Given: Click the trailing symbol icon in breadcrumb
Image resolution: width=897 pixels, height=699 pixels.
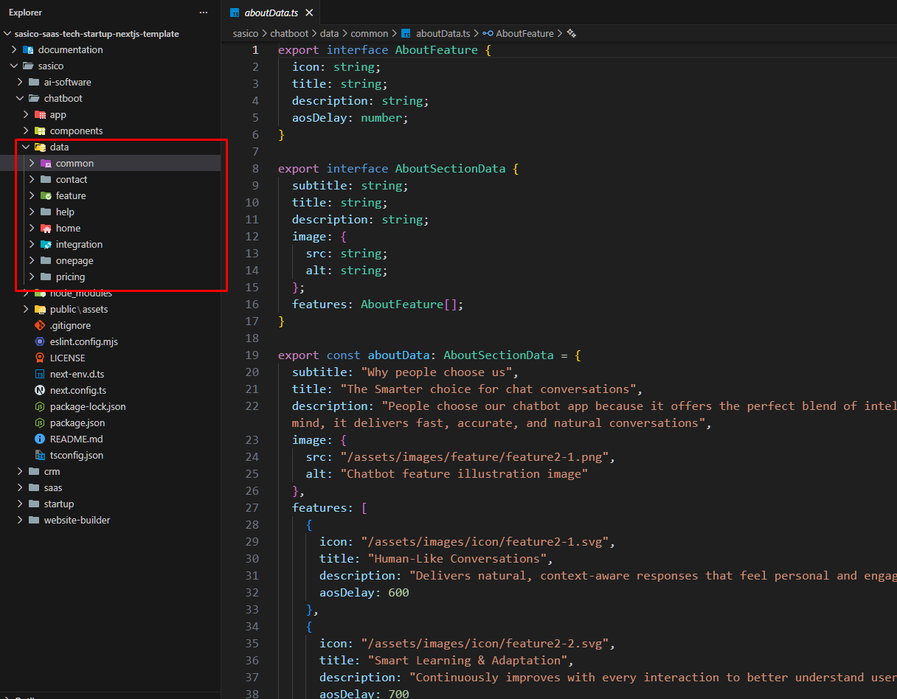Looking at the screenshot, I should [x=571, y=33].
